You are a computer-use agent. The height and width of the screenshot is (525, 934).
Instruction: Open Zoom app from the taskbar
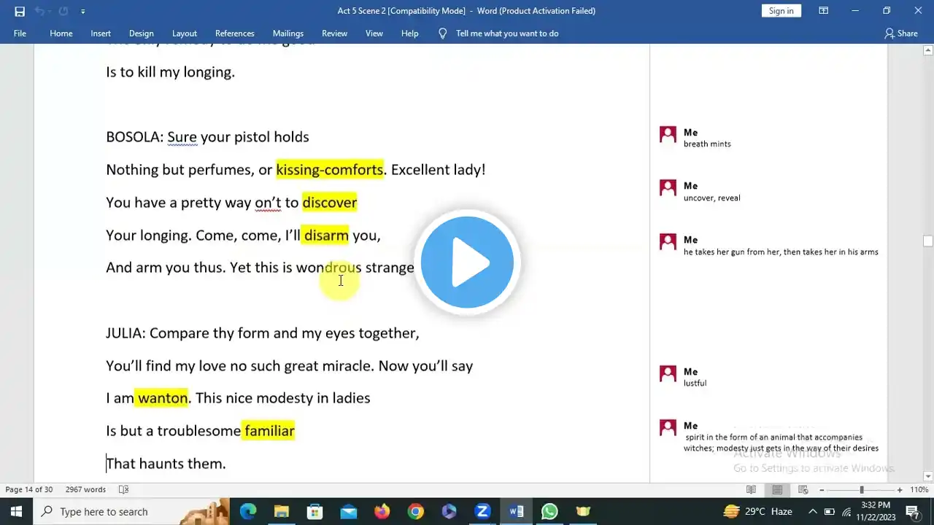pyautogui.click(x=482, y=511)
